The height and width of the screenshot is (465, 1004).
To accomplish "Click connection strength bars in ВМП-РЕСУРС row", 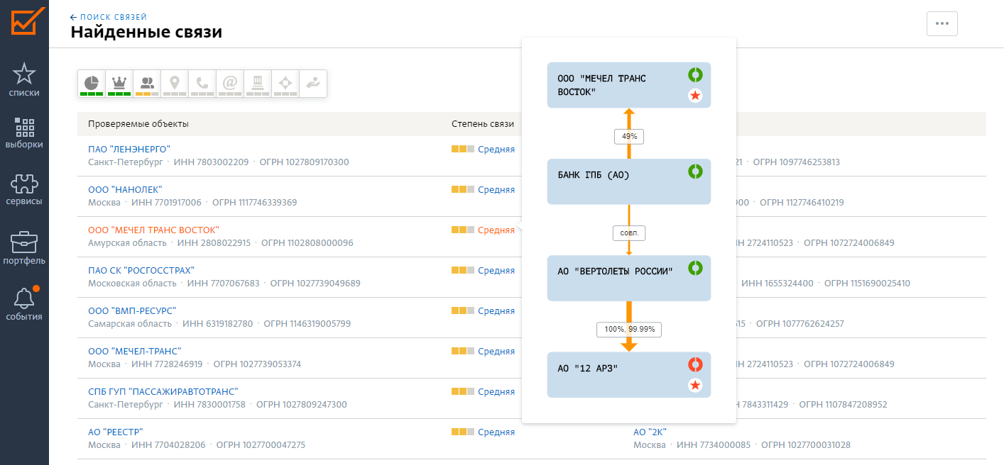I will [462, 310].
